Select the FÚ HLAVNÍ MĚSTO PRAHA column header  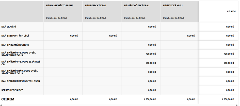(60, 6)
